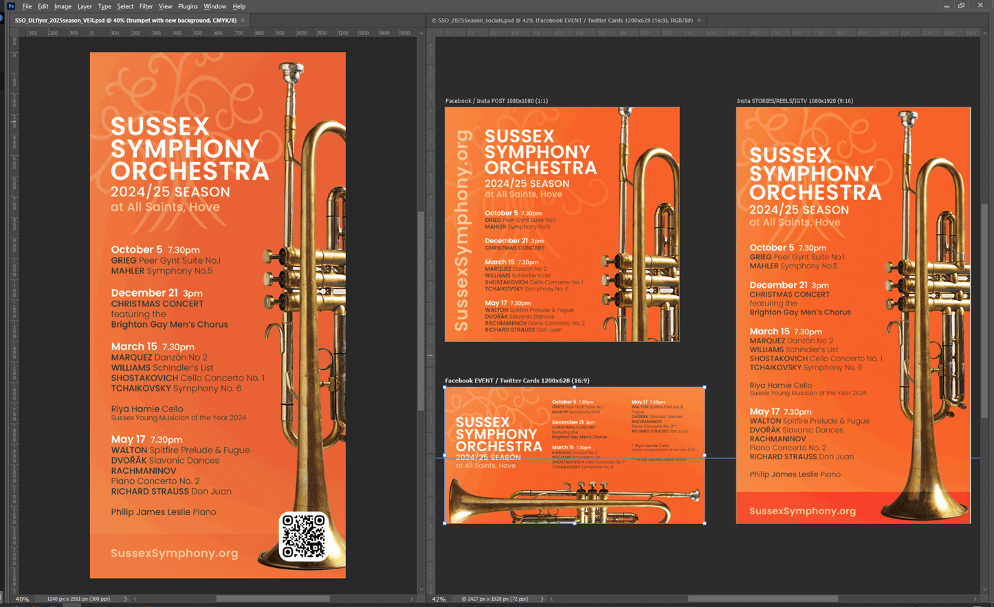Open the File menu

pyautogui.click(x=27, y=6)
